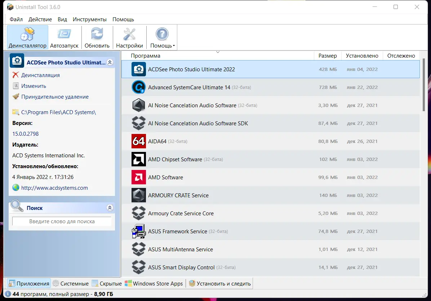The height and width of the screenshot is (301, 431).
Task: Click the red X Деинсталляция icon
Action: [15, 75]
